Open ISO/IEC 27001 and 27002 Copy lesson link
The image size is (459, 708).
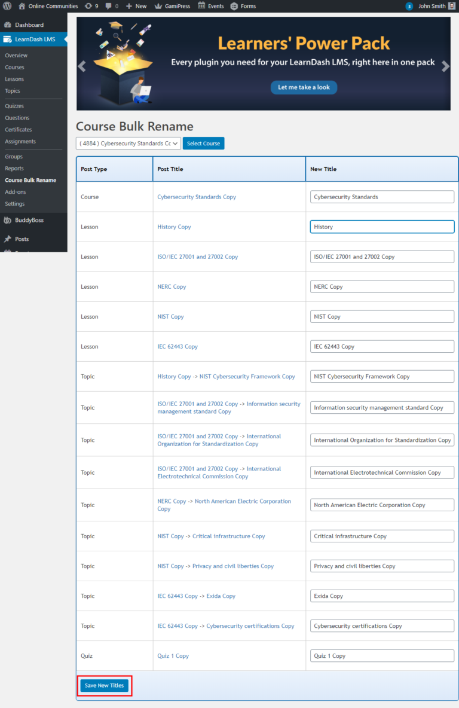197,257
